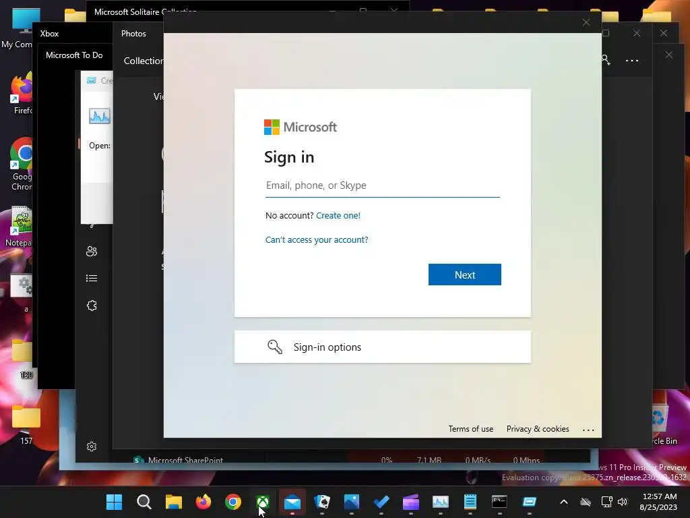Switch to Mail app in taskbar
This screenshot has height=518, width=690.
[292, 502]
